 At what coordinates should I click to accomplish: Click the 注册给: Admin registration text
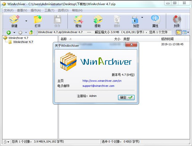(x=87, y=96)
